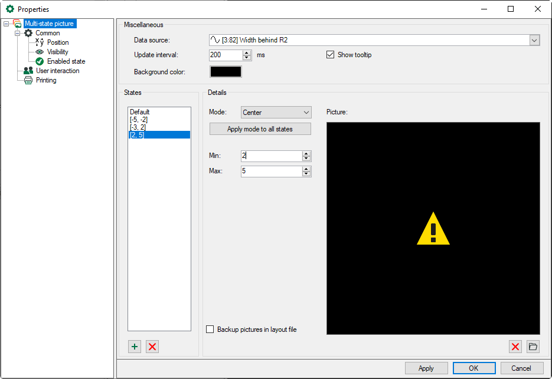Open the Data source dropdown

(x=534, y=40)
